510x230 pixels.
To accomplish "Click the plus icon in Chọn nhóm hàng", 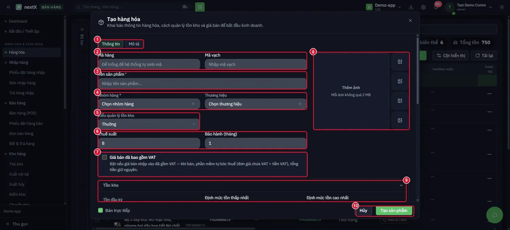I will [193, 104].
